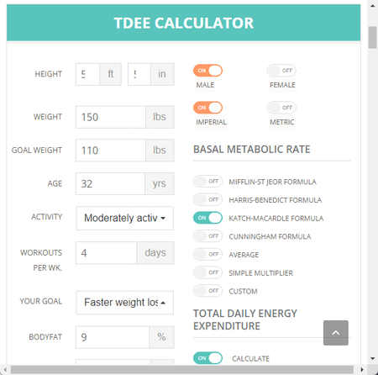Switch on the Custom BMR toggle
The image size is (378, 375).
point(207,291)
